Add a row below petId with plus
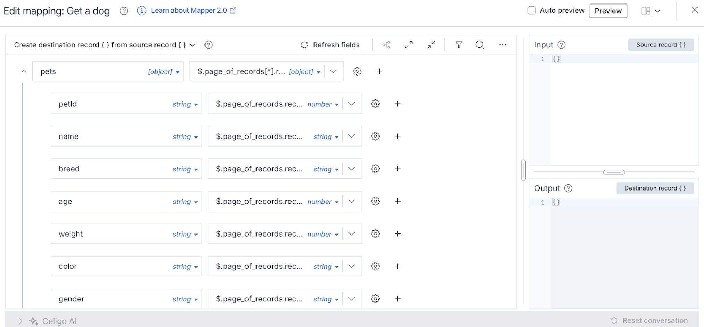Screen dimensions: 704x327 coord(398,104)
